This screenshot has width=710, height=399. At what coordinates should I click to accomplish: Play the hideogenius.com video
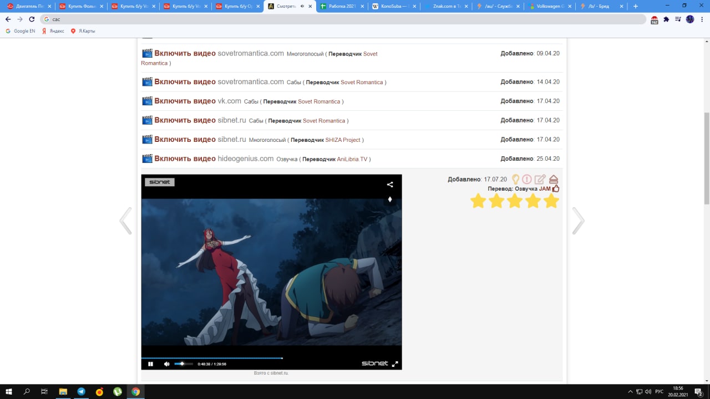click(x=185, y=158)
